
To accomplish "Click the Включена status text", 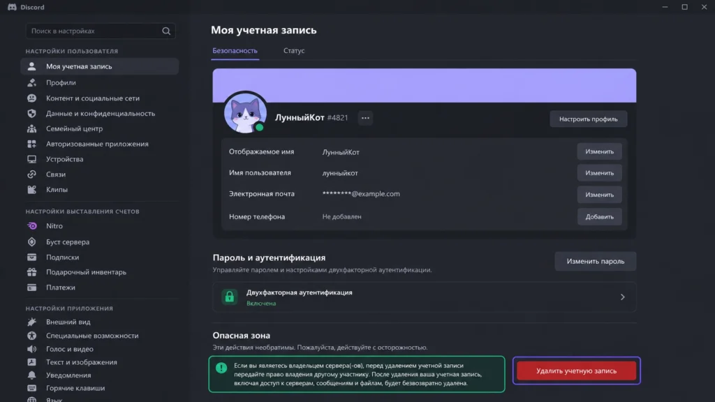I will 261,303.
